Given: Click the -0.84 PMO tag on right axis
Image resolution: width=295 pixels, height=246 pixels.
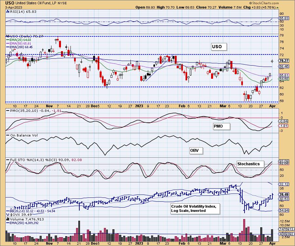Looking at the screenshot, I should tap(284, 121).
